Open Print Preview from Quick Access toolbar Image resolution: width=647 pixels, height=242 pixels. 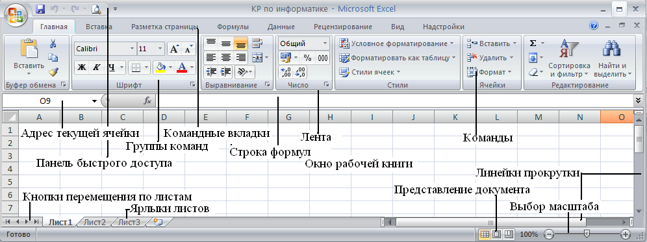point(97,8)
